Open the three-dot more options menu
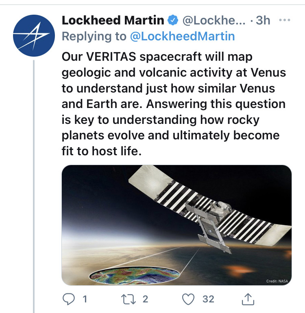 [x=285, y=20]
